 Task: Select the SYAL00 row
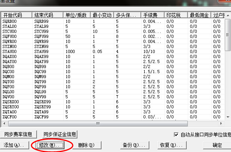click(113, 26)
